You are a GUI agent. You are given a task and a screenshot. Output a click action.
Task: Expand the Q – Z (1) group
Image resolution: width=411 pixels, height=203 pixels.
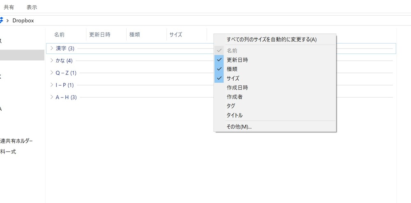point(52,73)
